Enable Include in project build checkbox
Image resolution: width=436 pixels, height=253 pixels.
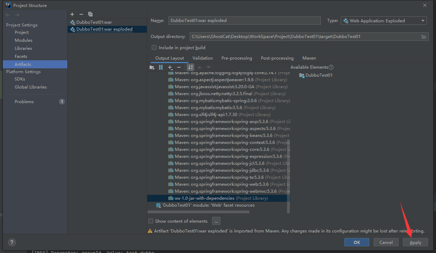pyautogui.click(x=154, y=47)
